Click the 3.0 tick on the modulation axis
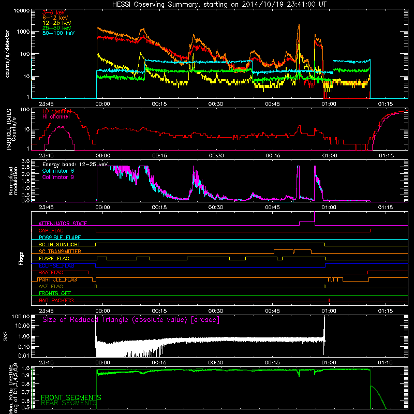Viewport: 414px width, 414px height. [x=25, y=161]
